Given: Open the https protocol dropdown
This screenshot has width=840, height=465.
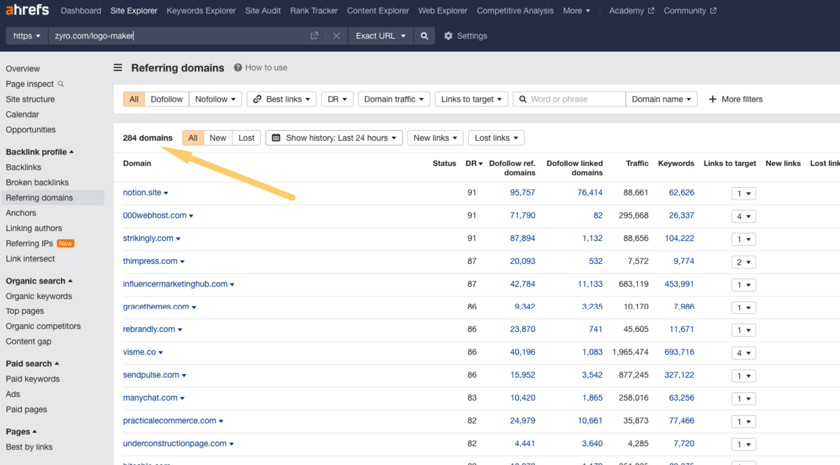Looking at the screenshot, I should click(x=27, y=36).
